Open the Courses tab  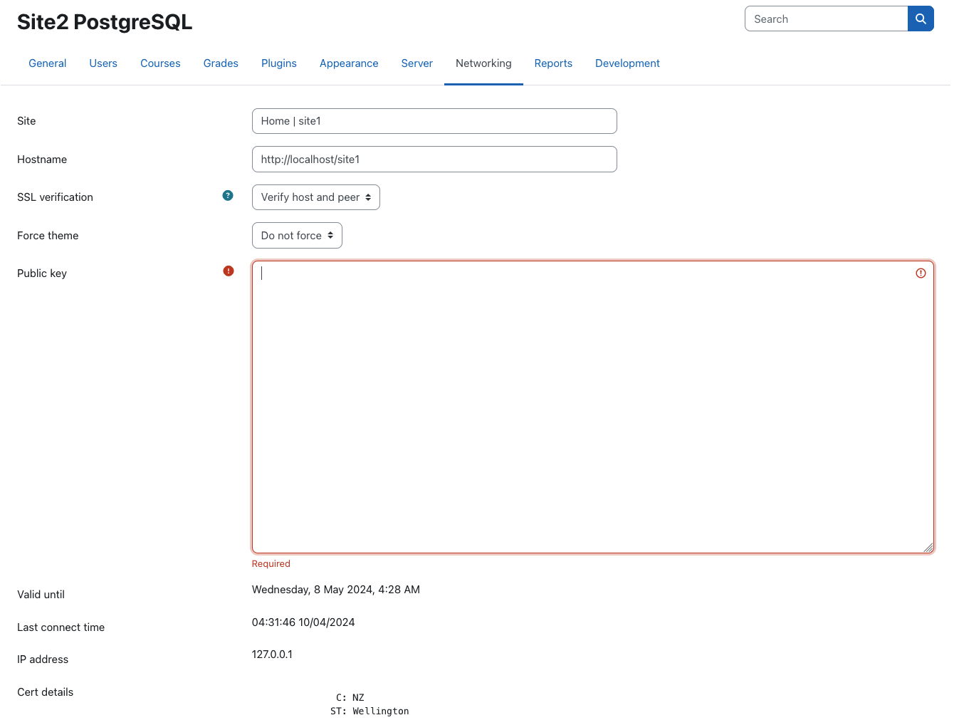pyautogui.click(x=160, y=63)
